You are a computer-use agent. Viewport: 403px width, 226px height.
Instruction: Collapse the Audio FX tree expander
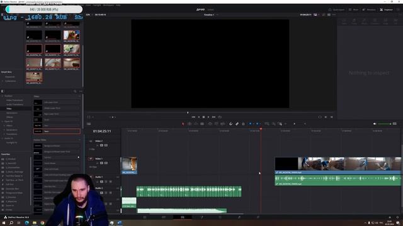click(3, 138)
